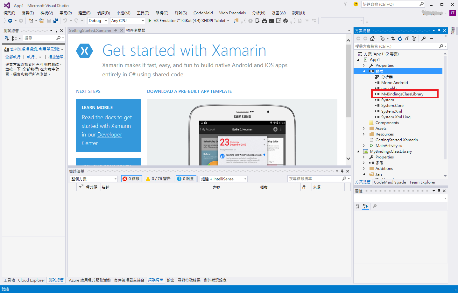Screen dimensions: 458x293
Task: Open the entire solution scope dropdown
Action: pos(94,179)
